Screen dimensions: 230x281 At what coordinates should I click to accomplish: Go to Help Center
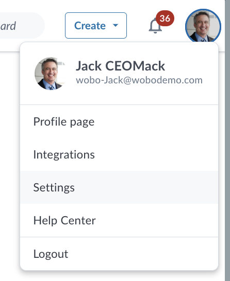(x=119, y=220)
